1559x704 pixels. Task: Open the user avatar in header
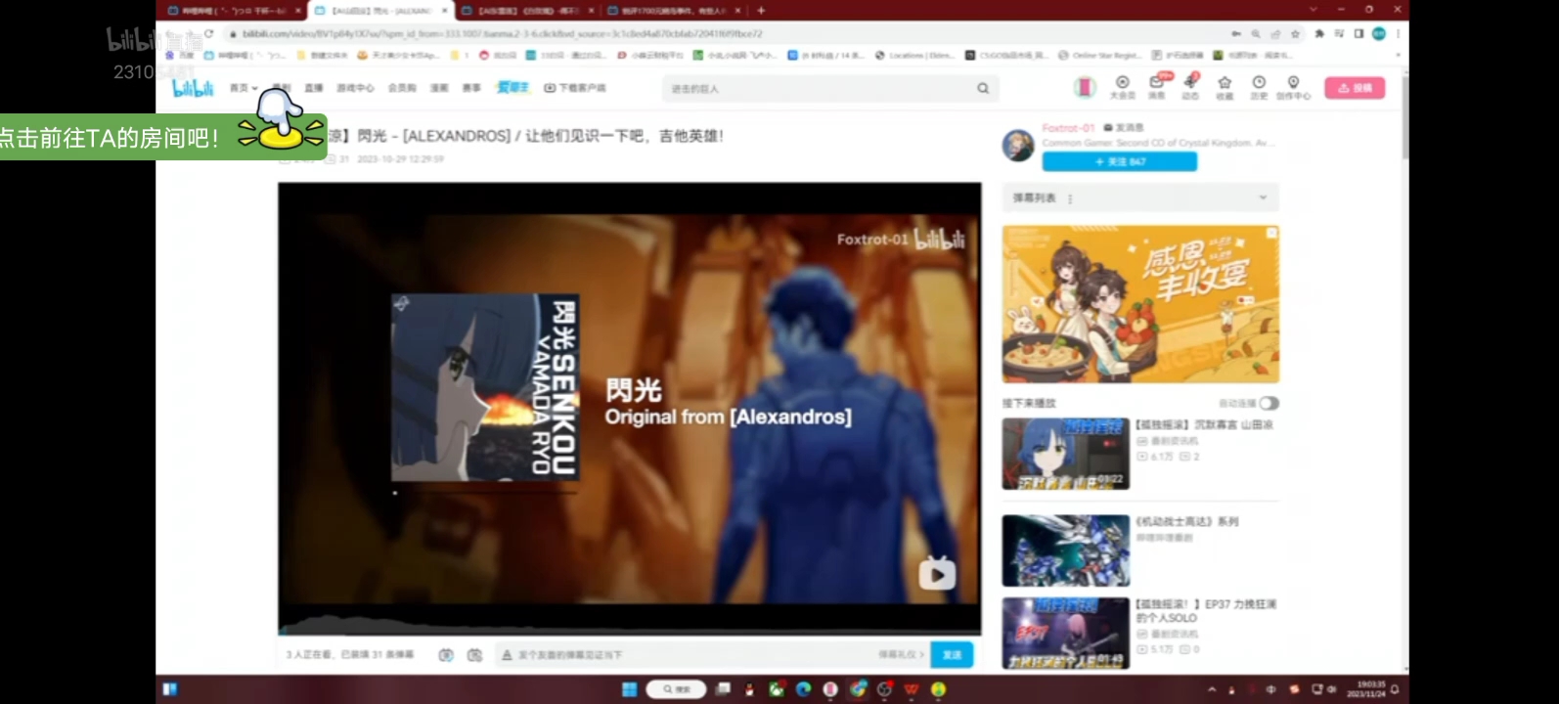[x=1085, y=88]
